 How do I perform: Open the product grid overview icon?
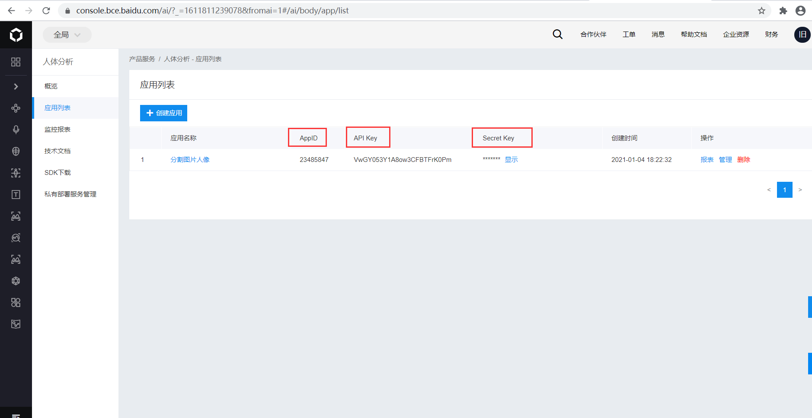pyautogui.click(x=16, y=62)
